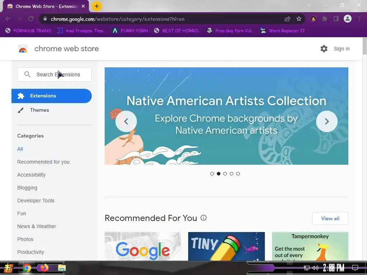Open the Chrome three-dot menu
This screenshot has height=275, width=367.
[x=359, y=19]
